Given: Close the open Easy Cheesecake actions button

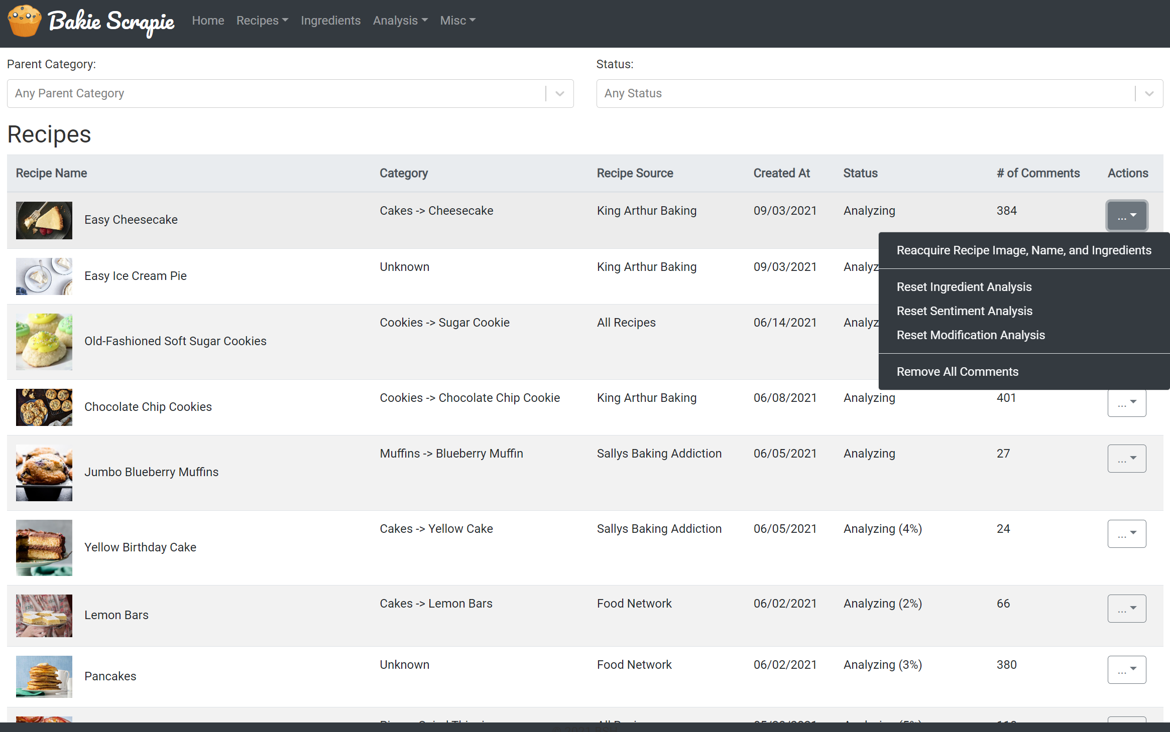Looking at the screenshot, I should tap(1126, 216).
